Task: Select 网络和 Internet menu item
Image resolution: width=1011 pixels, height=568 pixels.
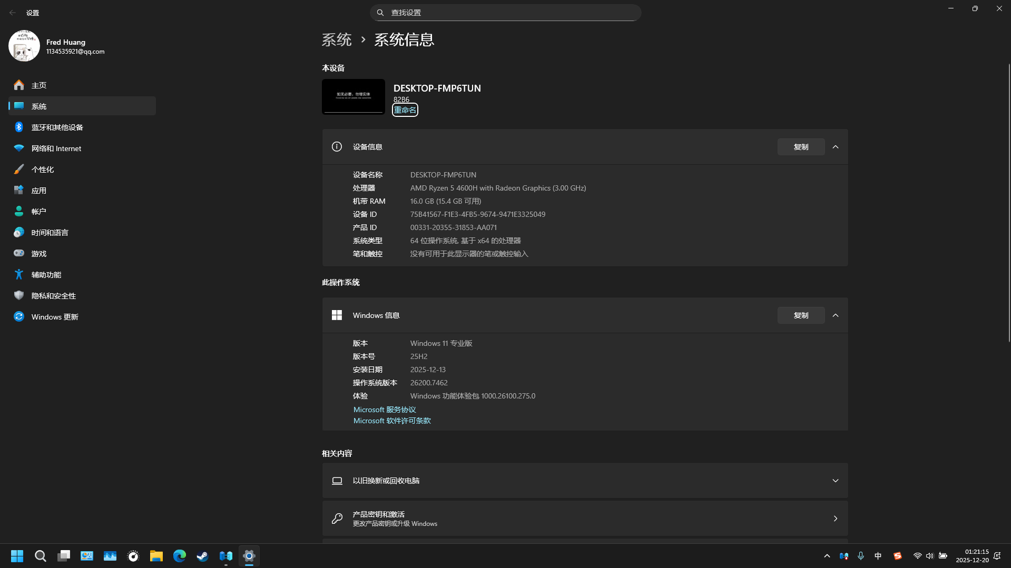Action: tap(82, 148)
